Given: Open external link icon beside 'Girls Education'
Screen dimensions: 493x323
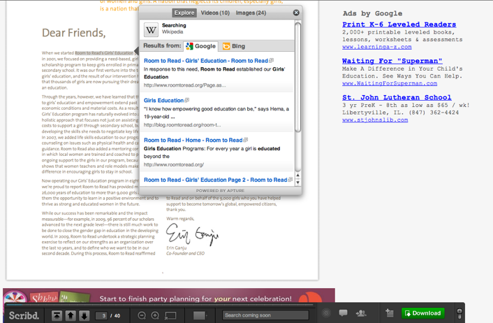Looking at the screenshot, I should point(186,100).
